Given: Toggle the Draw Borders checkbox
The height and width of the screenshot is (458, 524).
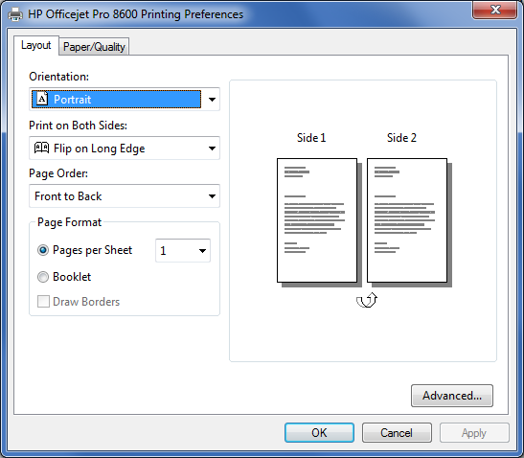Looking at the screenshot, I should coord(43,302).
